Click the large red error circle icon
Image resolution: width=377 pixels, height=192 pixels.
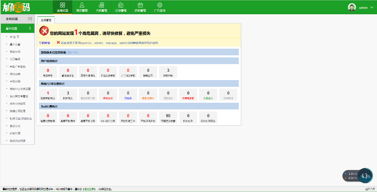[x=44, y=31]
